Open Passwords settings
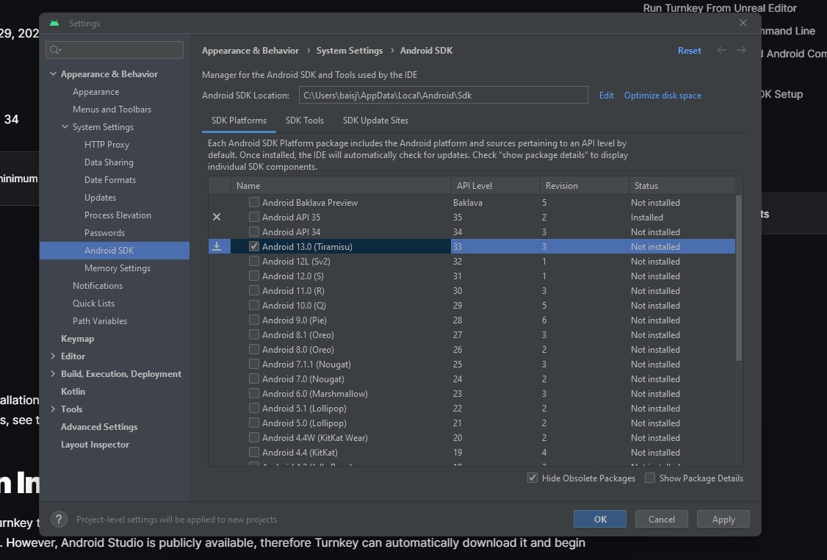 click(x=104, y=233)
